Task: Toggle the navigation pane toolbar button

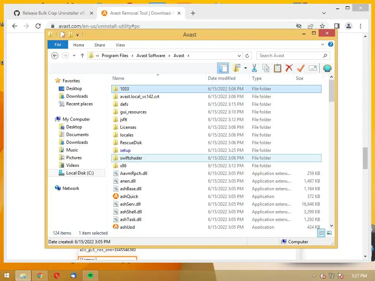Action: tap(223, 68)
